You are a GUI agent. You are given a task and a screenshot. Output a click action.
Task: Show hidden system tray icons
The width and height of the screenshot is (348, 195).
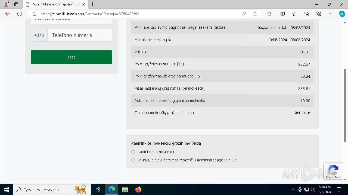293,190
